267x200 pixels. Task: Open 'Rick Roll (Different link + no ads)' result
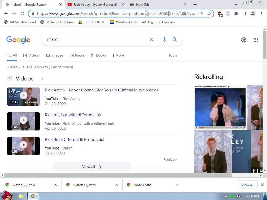pos(75,140)
